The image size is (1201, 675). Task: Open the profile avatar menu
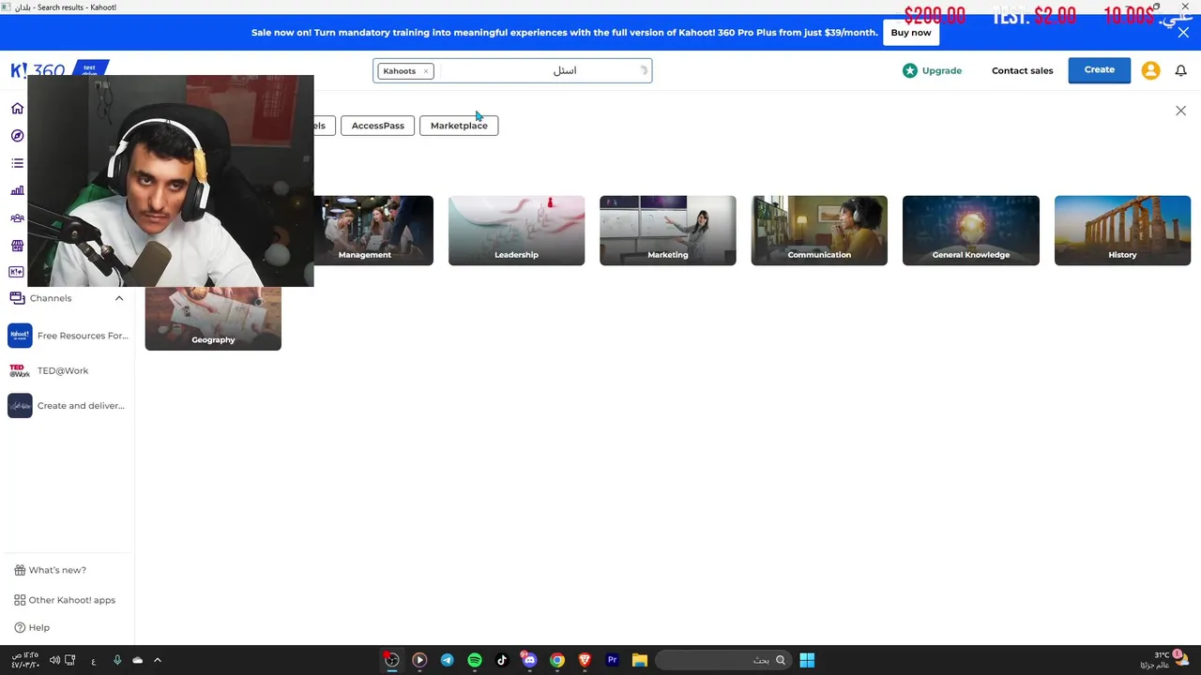pos(1151,70)
